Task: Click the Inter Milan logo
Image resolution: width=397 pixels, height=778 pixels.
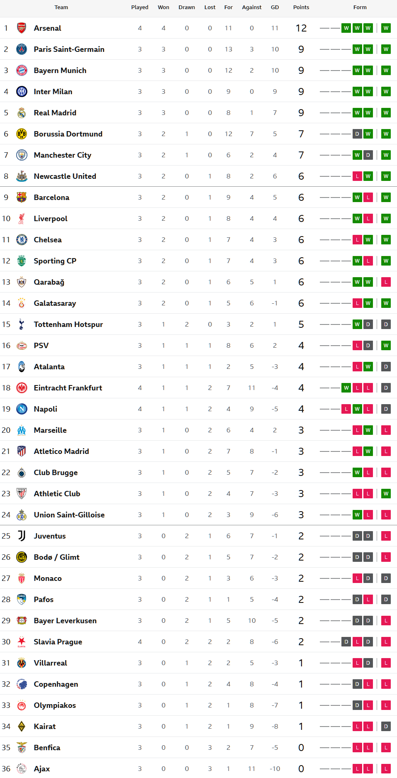Action: [22, 92]
